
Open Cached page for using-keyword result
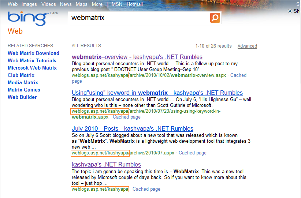pos(126,117)
